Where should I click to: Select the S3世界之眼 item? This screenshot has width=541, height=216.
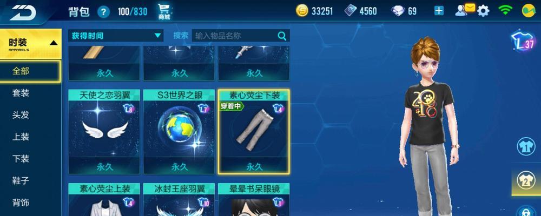tap(180, 132)
